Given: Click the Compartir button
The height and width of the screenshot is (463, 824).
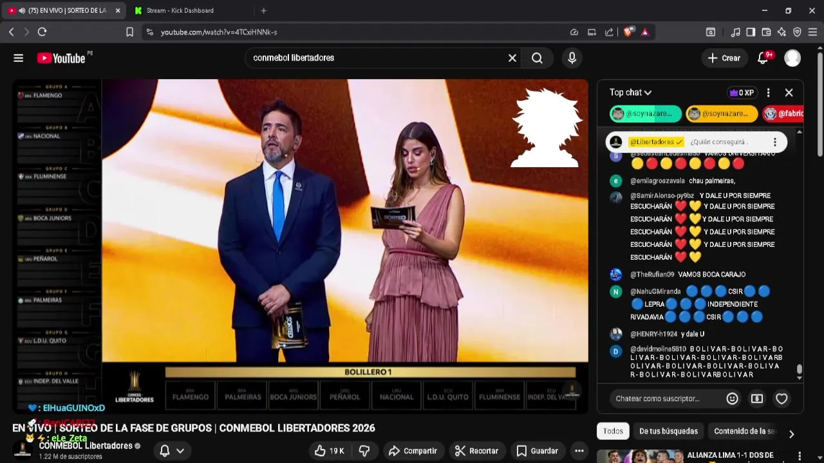Looking at the screenshot, I should pyautogui.click(x=413, y=451).
